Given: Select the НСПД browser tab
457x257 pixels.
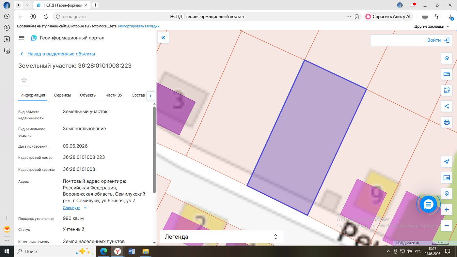Looking at the screenshot, I should pyautogui.click(x=62, y=5).
